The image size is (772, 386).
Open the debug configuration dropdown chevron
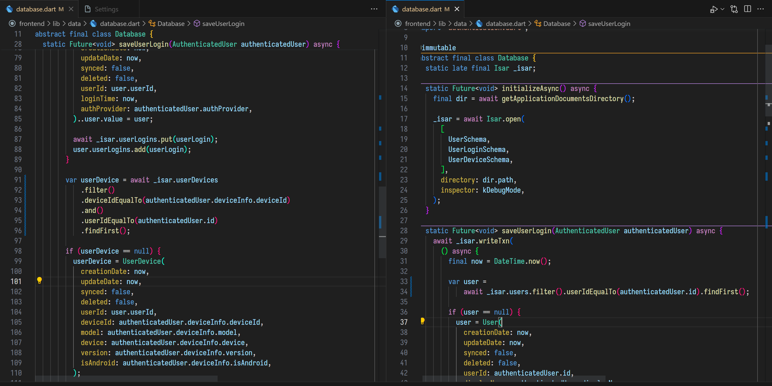click(x=722, y=9)
